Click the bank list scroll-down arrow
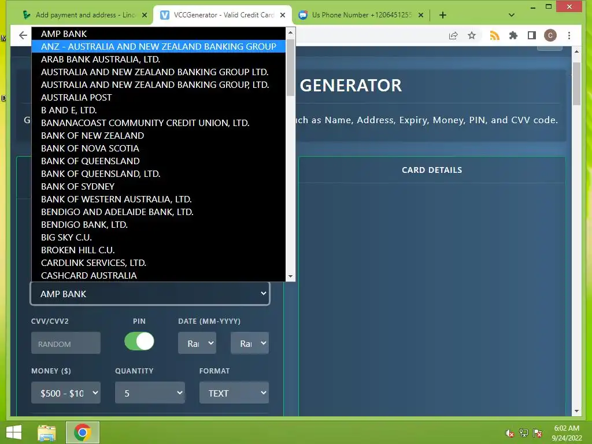The image size is (592, 444). (290, 276)
